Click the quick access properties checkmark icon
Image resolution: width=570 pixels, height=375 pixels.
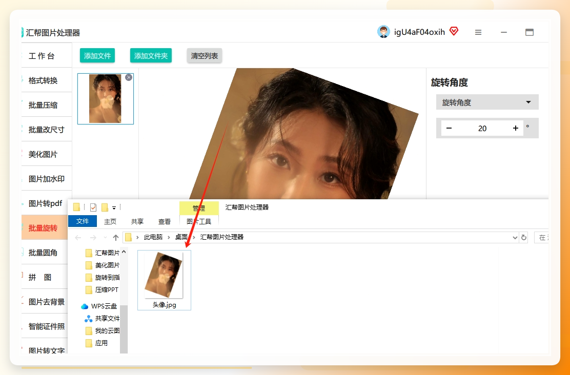pyautogui.click(x=93, y=207)
